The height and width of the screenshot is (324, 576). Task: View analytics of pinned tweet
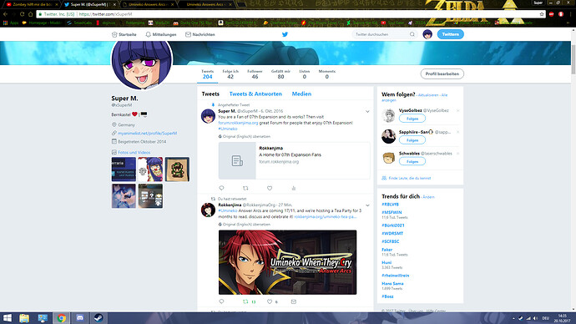point(294,188)
